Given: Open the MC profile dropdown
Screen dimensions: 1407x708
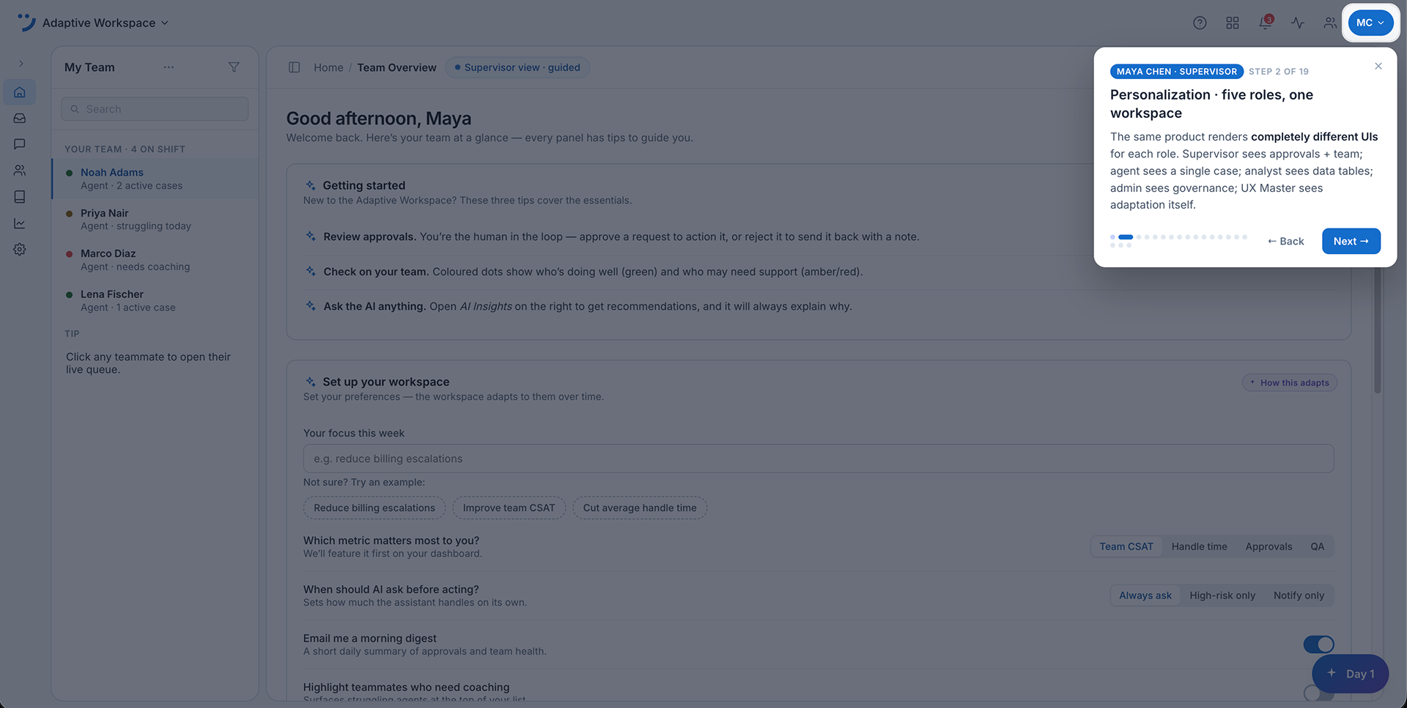Looking at the screenshot, I should (1370, 23).
